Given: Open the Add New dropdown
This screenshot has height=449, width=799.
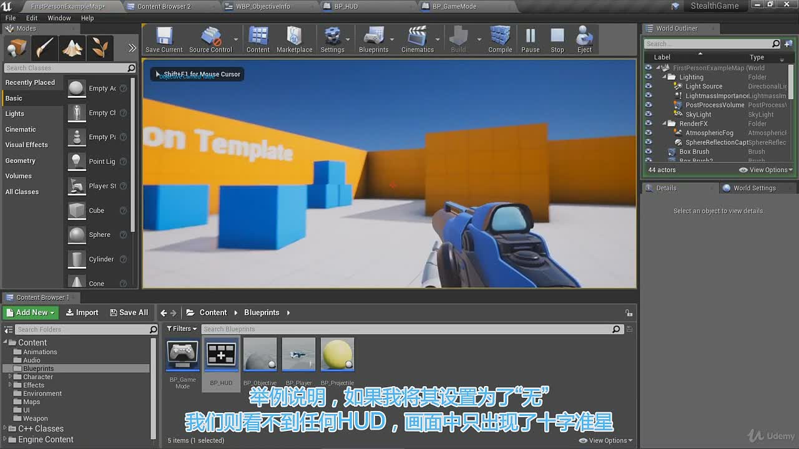Looking at the screenshot, I should pos(30,312).
